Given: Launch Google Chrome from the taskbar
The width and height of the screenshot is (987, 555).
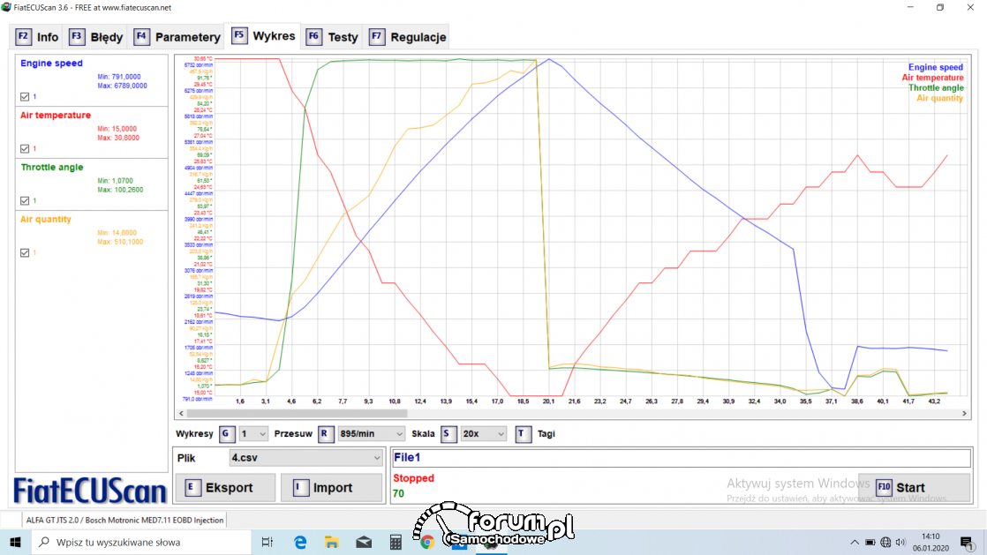Looking at the screenshot, I should [x=427, y=542].
